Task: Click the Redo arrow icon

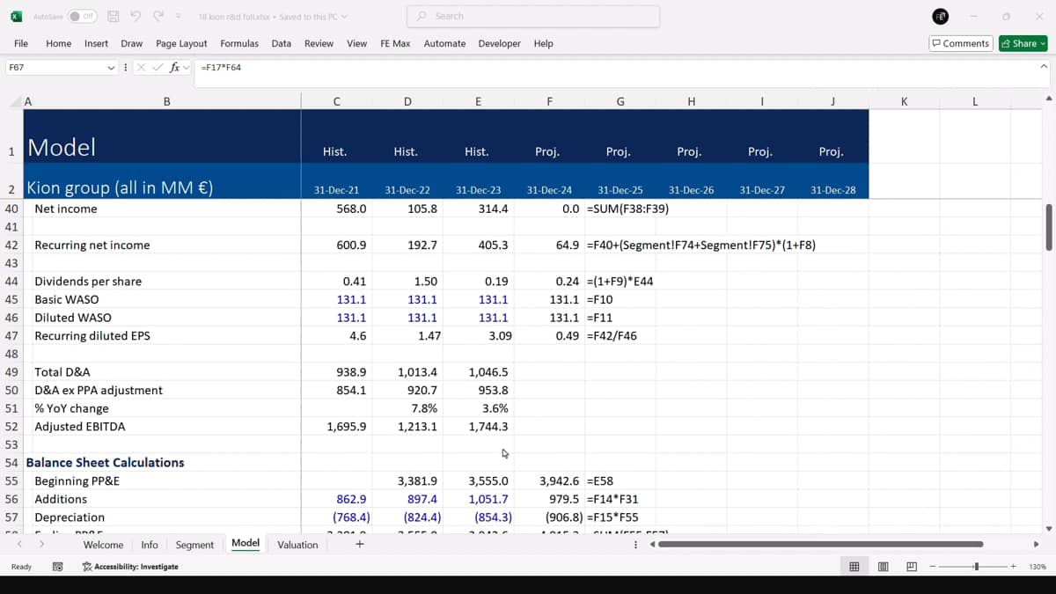Action: point(158,16)
